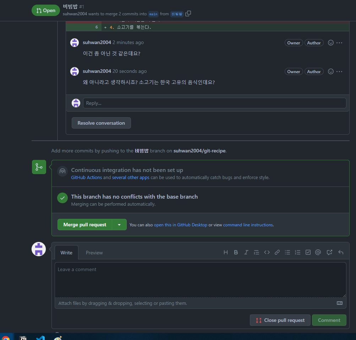
Task: Open the GitHub Actions link
Action: click(87, 178)
